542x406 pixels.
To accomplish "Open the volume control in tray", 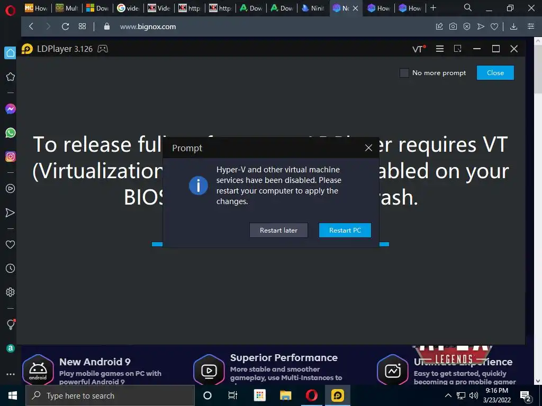I will coord(474,395).
